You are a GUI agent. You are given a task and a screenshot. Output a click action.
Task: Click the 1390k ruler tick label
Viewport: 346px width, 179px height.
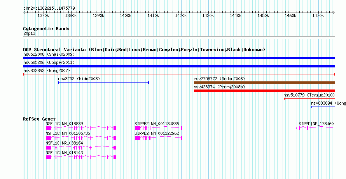pyautogui.click(x=98, y=15)
